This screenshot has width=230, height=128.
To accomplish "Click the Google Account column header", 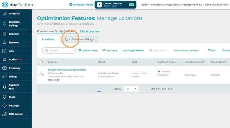I will 194,62.
